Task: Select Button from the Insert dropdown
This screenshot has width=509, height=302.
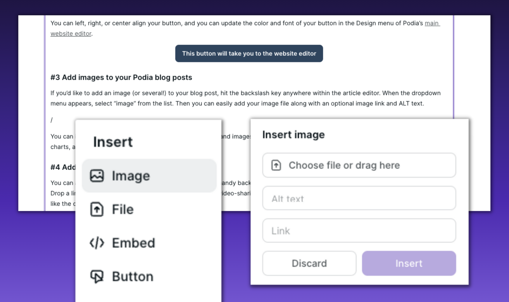Action: click(132, 276)
